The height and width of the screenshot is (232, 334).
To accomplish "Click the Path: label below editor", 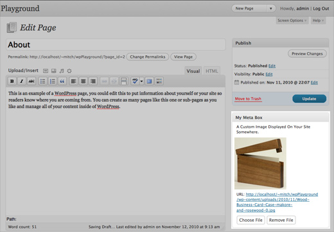I will coord(12,219).
